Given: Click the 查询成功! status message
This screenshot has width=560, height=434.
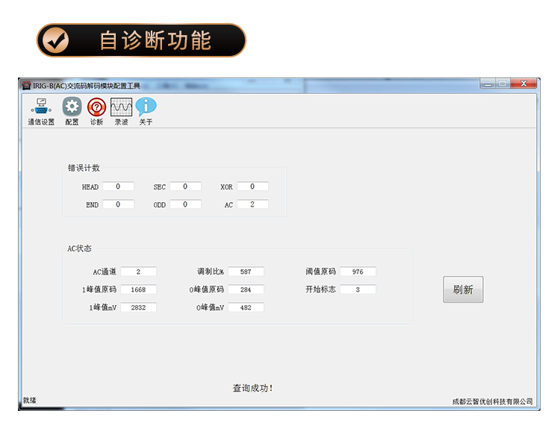Looking at the screenshot, I should point(252,388).
